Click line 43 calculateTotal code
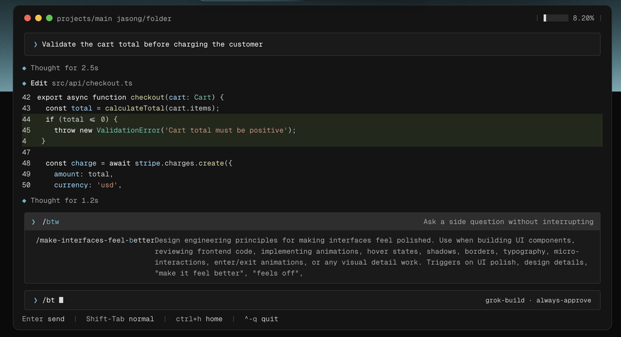 pos(132,108)
